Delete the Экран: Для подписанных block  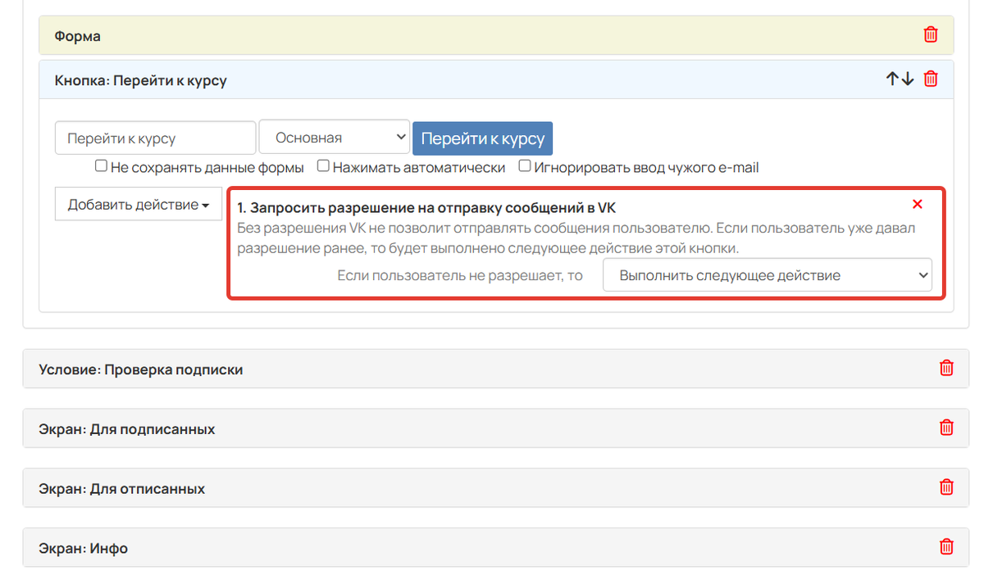(946, 428)
